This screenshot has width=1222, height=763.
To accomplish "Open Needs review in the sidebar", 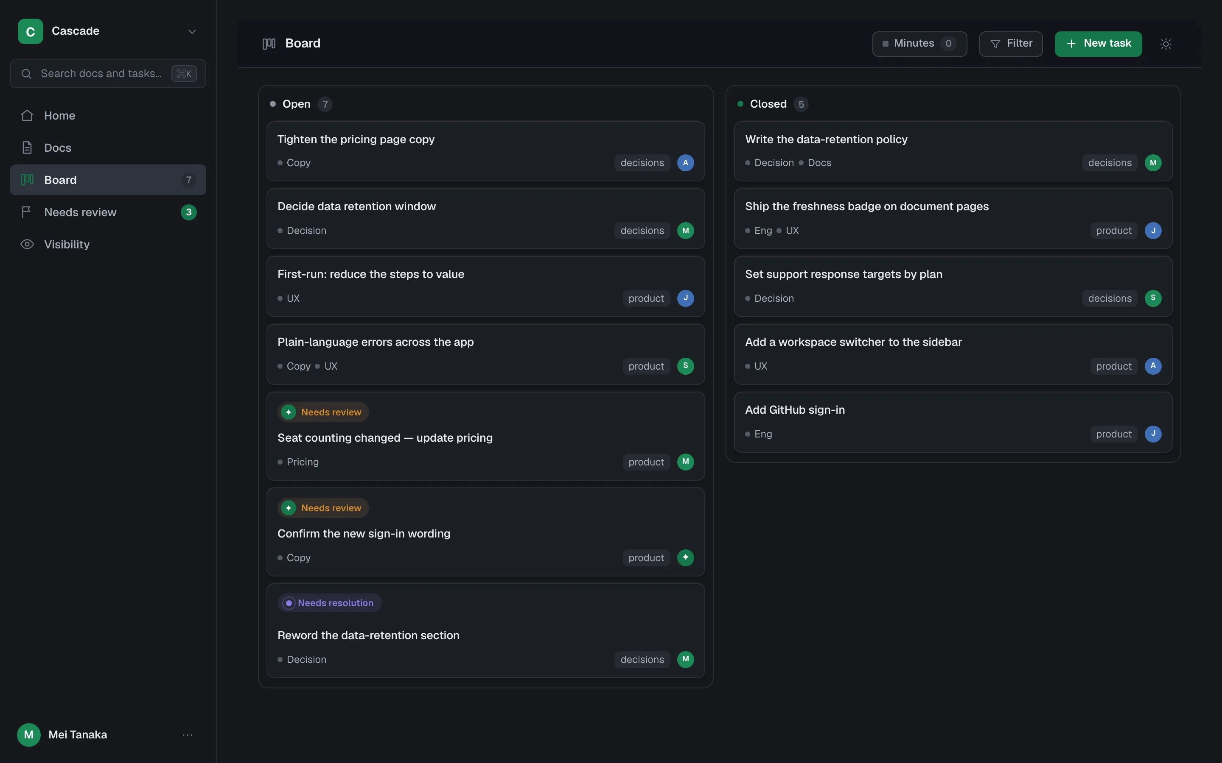I will pos(108,212).
